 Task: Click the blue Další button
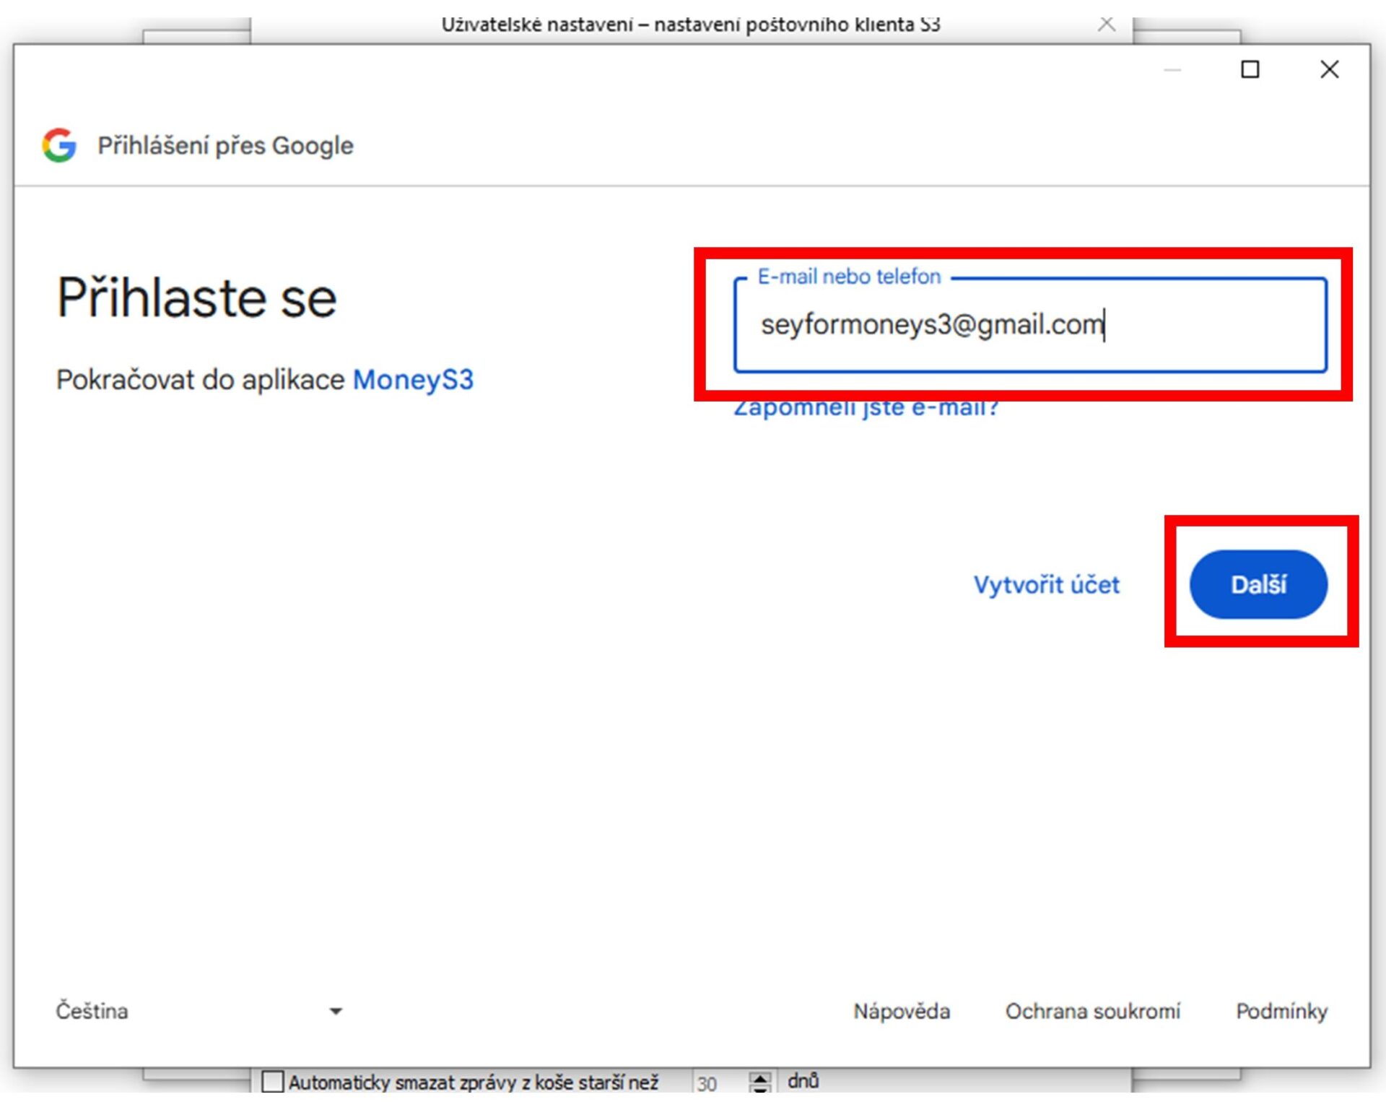[x=1258, y=584]
